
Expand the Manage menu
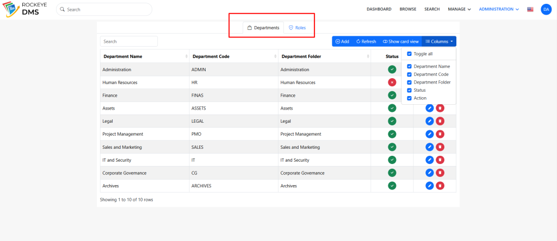coord(459,9)
